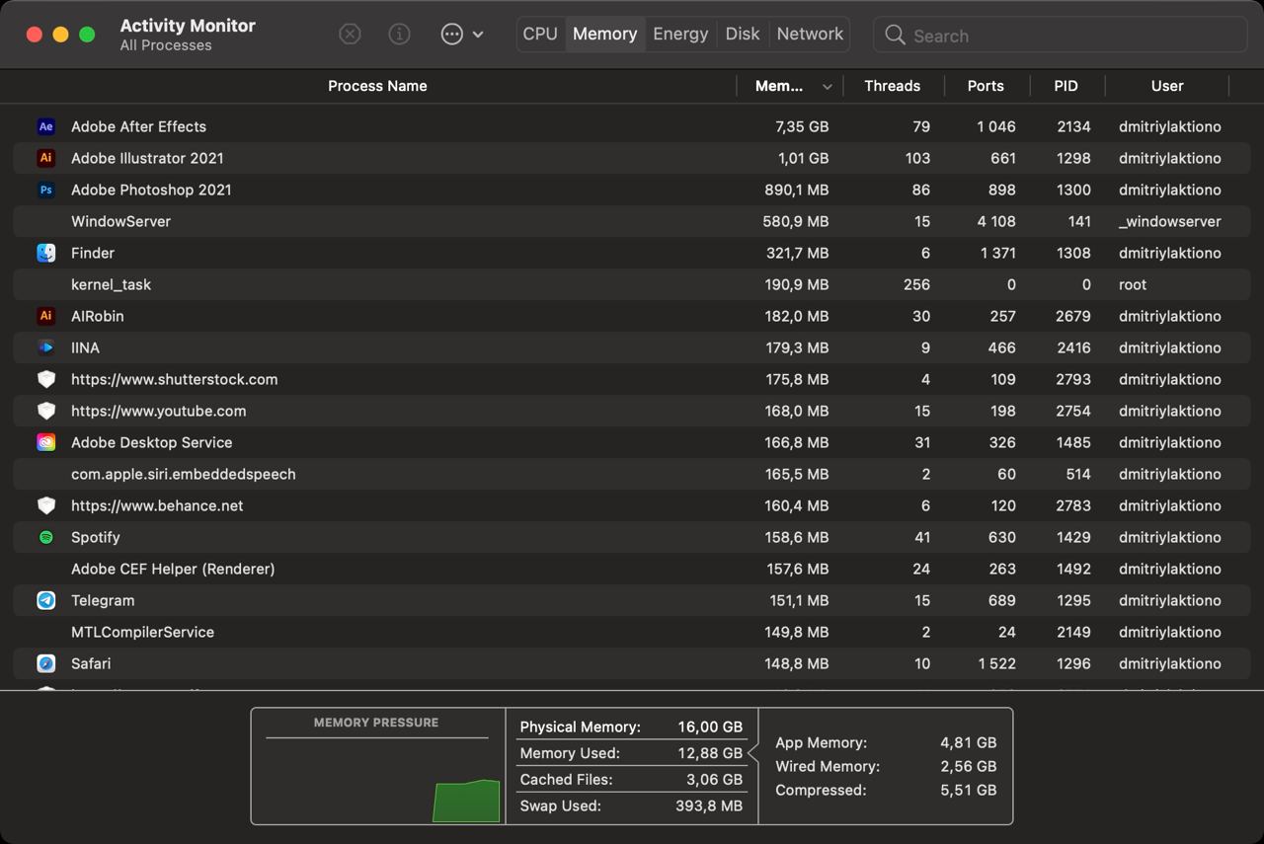This screenshot has width=1264, height=844.
Task: Sort by User column header
Action: (1167, 86)
